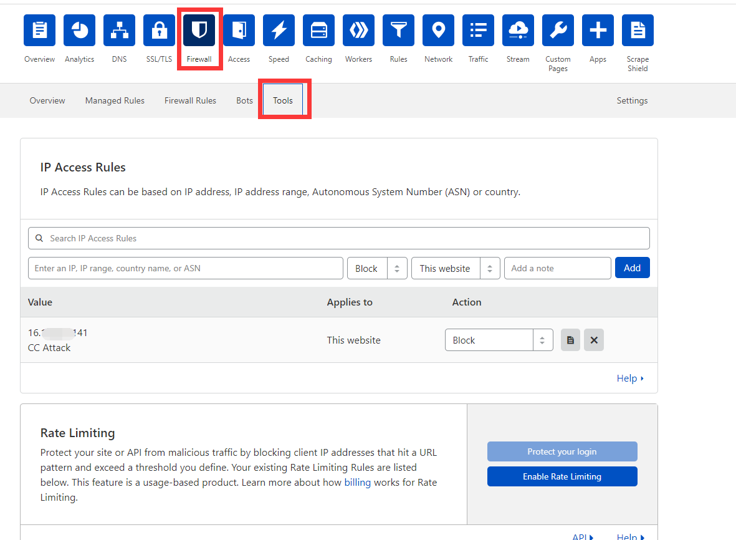Image resolution: width=736 pixels, height=540 pixels.
Task: Switch to the Managed Rules tab
Action: [115, 100]
